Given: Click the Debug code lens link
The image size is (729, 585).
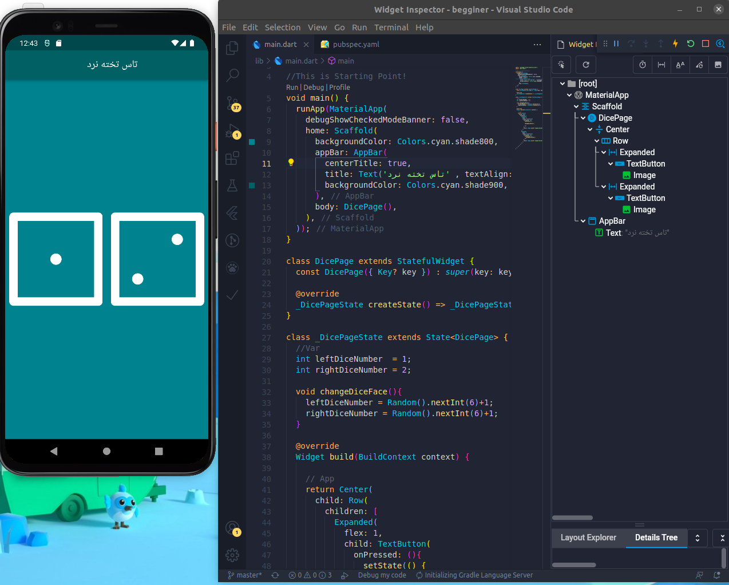Looking at the screenshot, I should click(314, 88).
